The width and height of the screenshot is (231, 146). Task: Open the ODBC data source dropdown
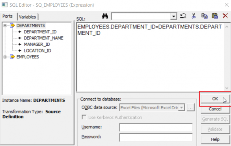point(181,107)
